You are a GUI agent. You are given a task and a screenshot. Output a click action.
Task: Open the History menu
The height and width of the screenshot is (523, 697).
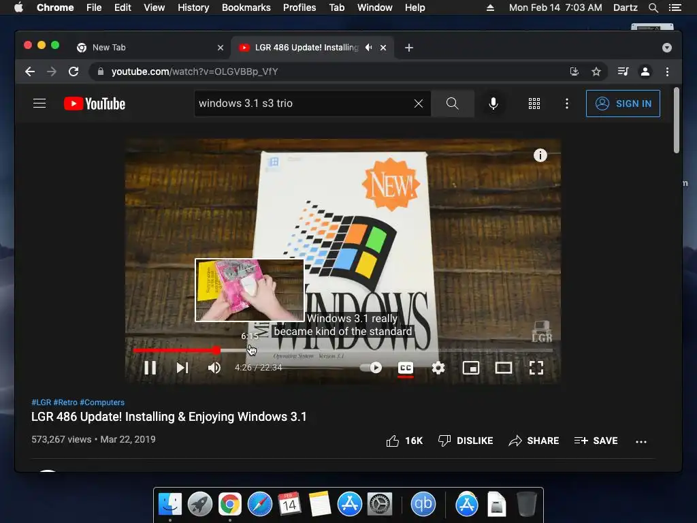coord(193,7)
